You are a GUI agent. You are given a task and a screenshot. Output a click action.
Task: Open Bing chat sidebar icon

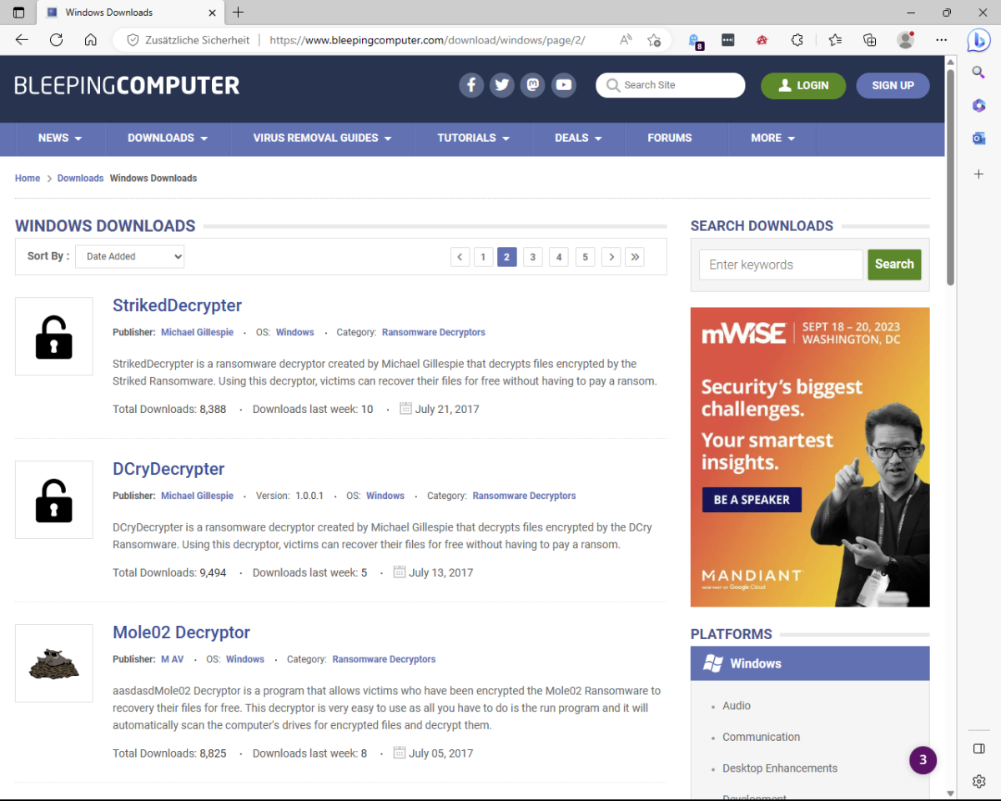979,40
